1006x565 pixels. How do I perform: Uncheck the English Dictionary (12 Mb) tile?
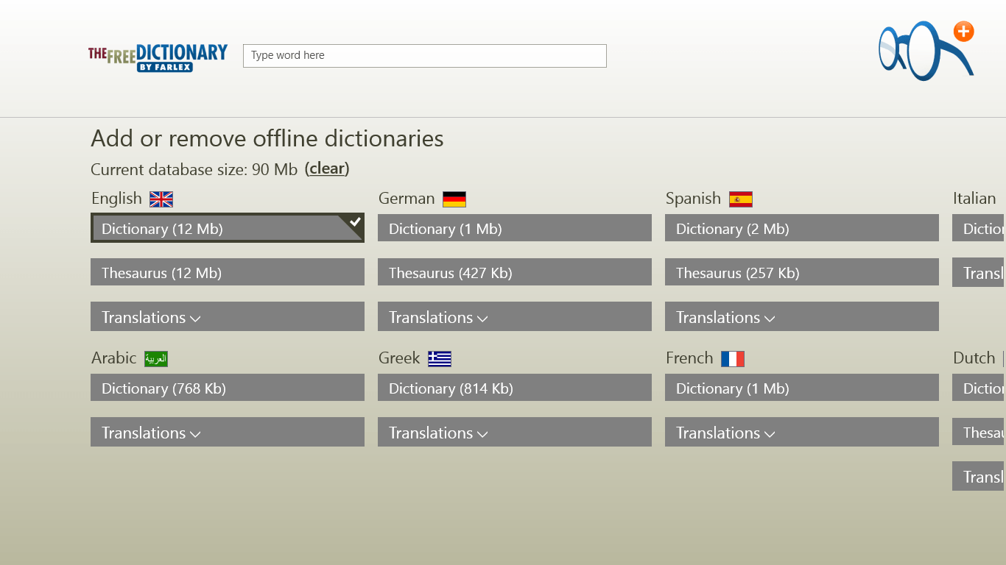[x=227, y=228]
